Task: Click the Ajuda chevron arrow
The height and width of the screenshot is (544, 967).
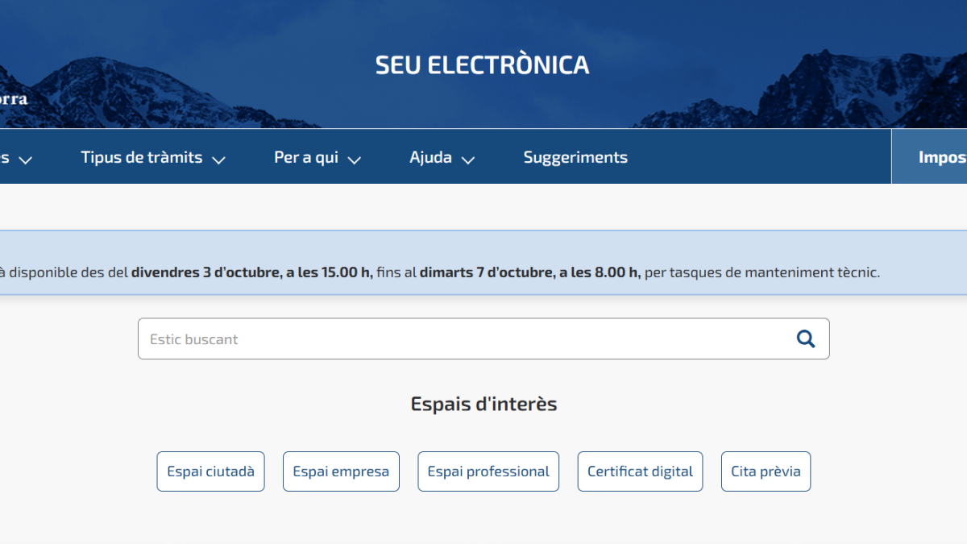Action: click(x=468, y=160)
